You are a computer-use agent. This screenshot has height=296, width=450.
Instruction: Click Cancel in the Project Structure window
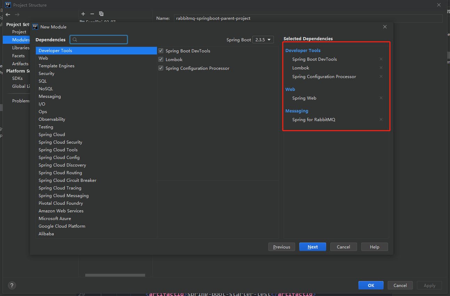point(400,285)
